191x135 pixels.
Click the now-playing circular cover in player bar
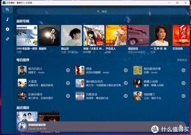(22, 127)
